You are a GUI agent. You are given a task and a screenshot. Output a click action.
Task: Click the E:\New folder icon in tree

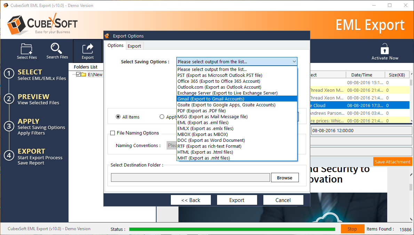click(x=84, y=74)
